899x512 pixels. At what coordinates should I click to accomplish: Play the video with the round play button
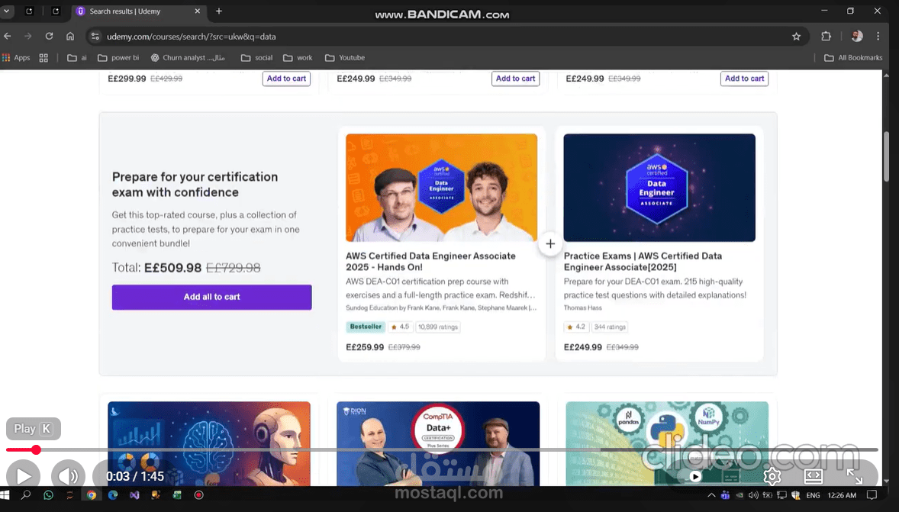coord(24,476)
